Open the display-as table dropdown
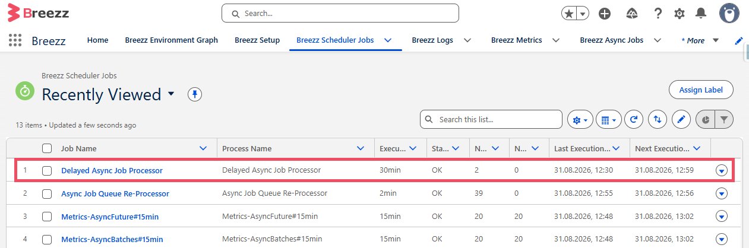Screen dimensions: 749x248 coord(608,119)
